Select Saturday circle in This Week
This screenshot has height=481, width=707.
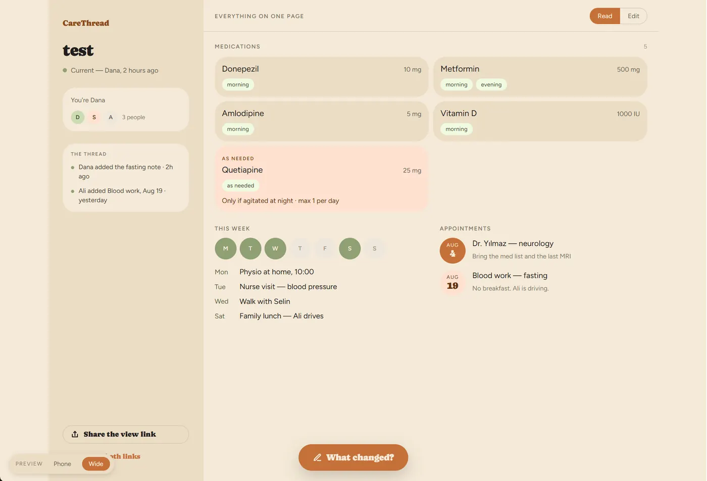pos(349,248)
